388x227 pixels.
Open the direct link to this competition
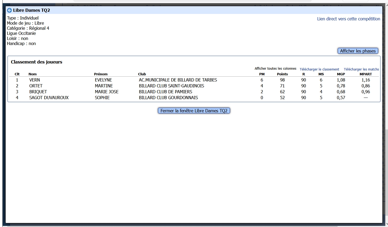coord(348,19)
